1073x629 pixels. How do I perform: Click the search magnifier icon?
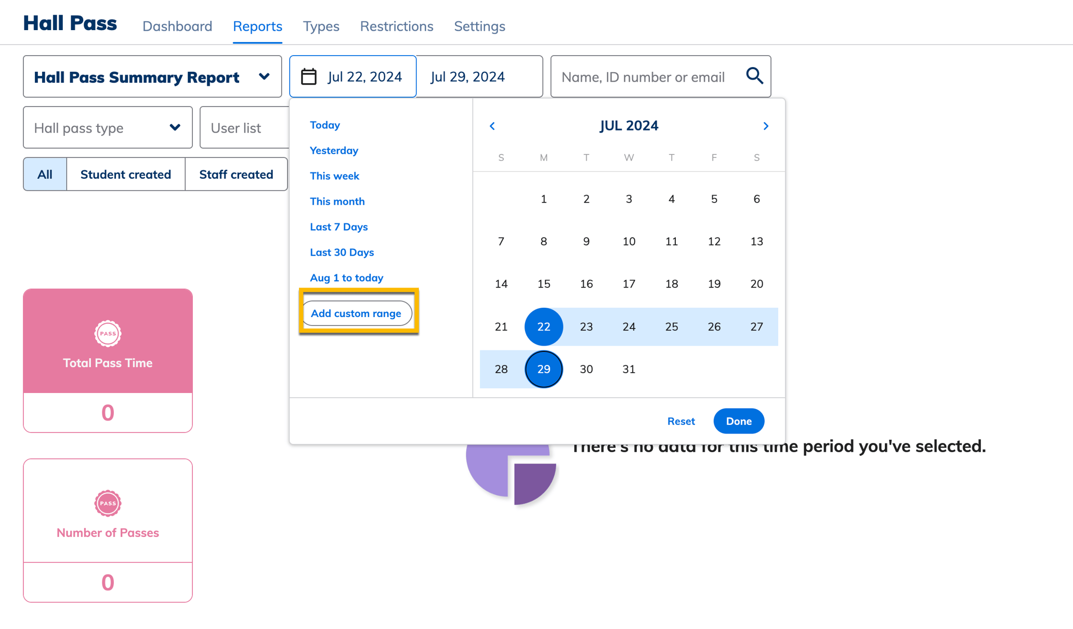pos(754,76)
